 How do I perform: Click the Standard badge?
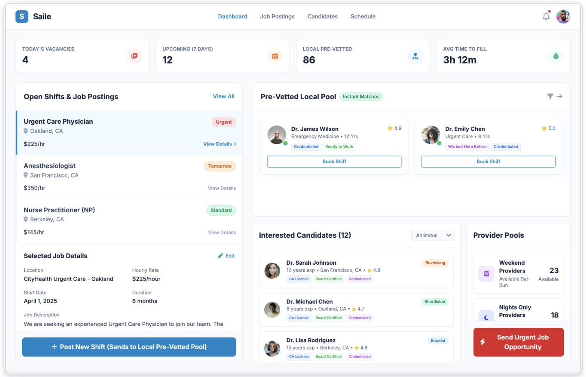pyautogui.click(x=221, y=210)
